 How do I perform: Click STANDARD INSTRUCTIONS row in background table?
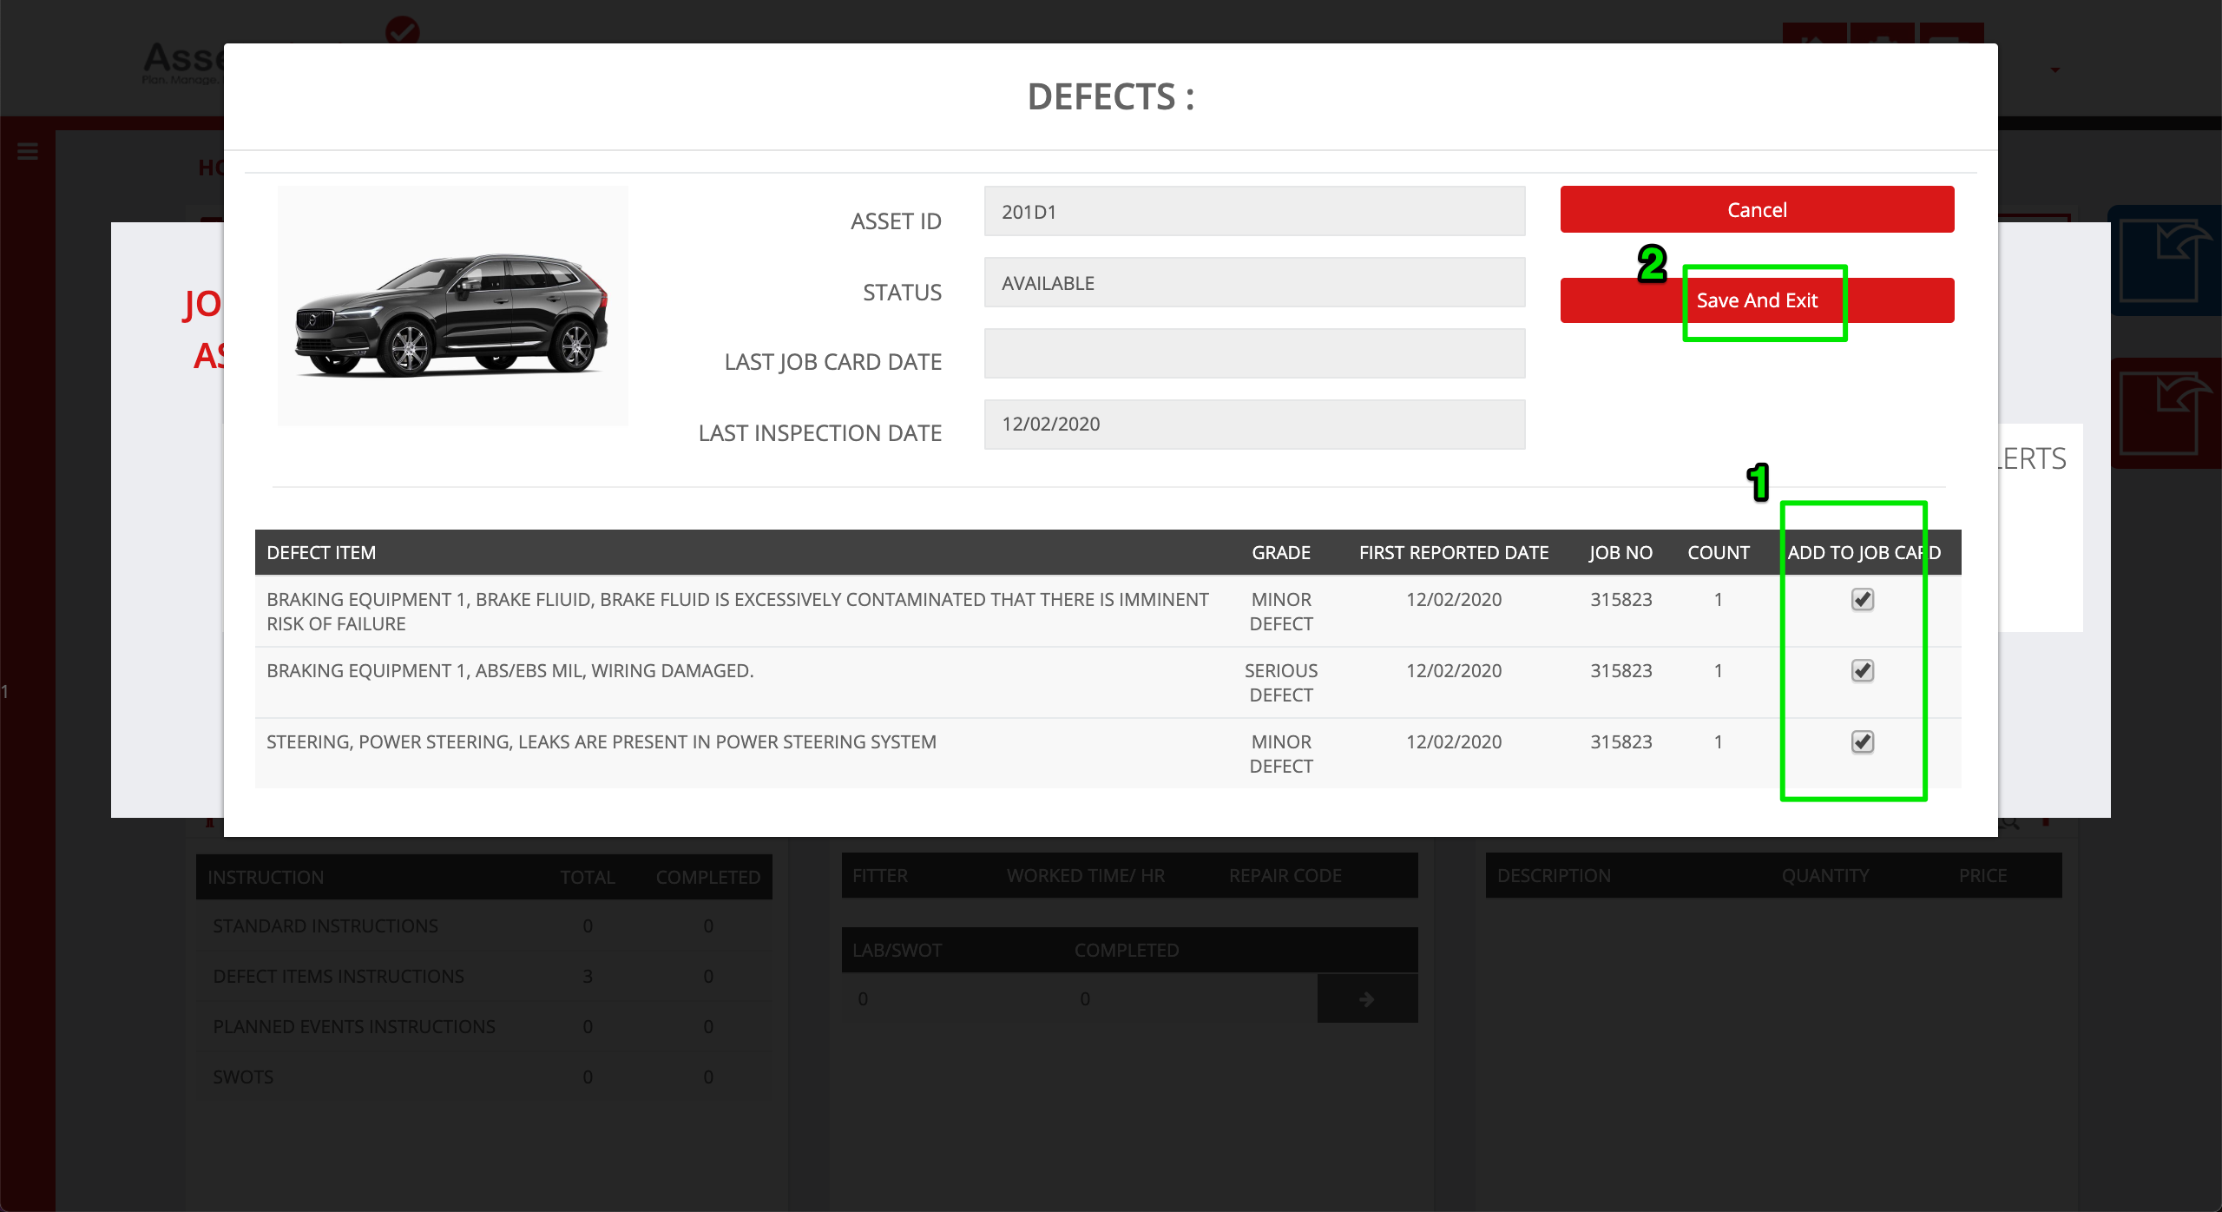point(484,925)
